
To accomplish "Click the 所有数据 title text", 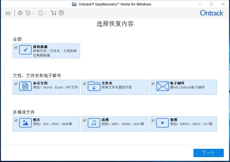I will pyautogui.click(x=40, y=47).
